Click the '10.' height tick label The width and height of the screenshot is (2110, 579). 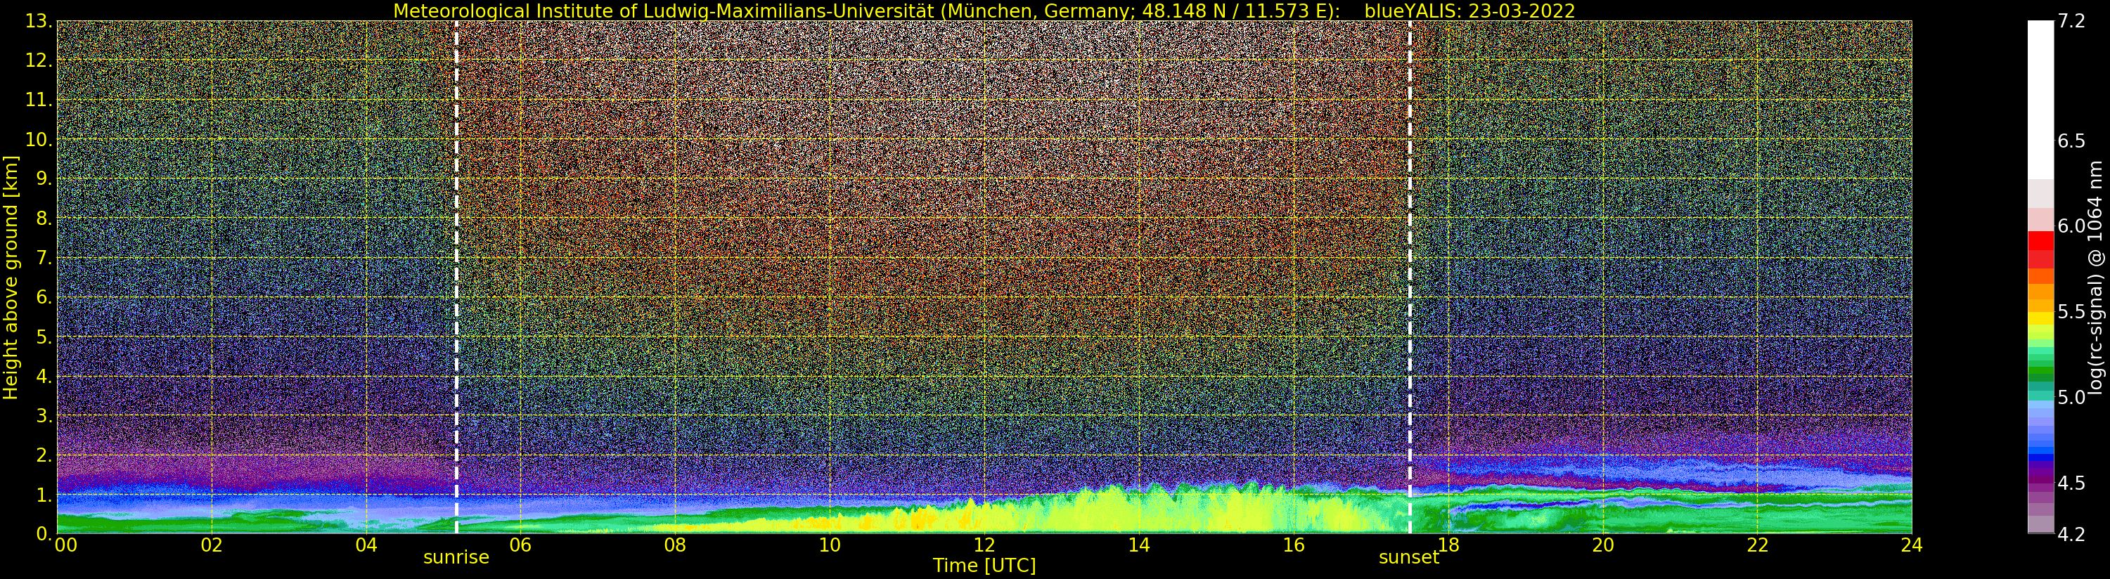[39, 139]
